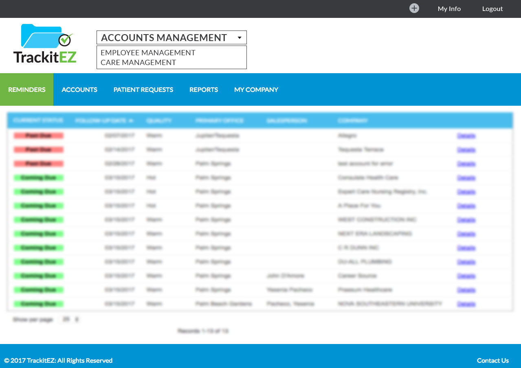Navigate to the My Company tab
Viewport: 521px width, 368px height.
click(x=256, y=89)
